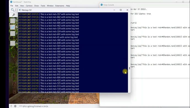Open the File menu
The height and width of the screenshot is (108, 190).
[x=12, y=6]
